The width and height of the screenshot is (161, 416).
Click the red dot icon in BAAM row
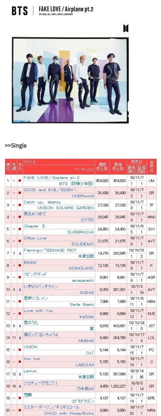pyautogui.click(x=20, y=265)
